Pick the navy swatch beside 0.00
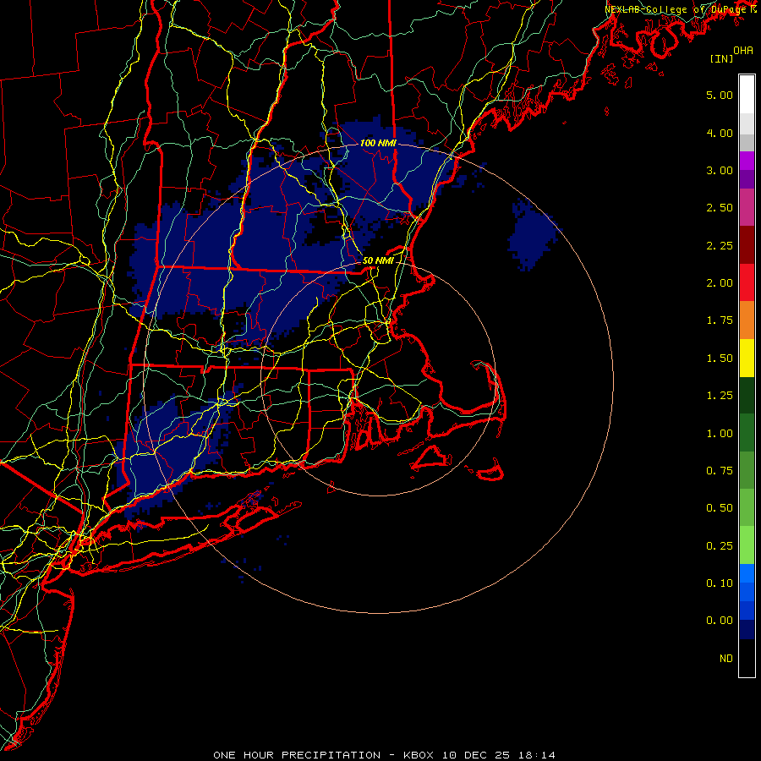Image resolution: width=761 pixels, height=761 pixels. 747,629
